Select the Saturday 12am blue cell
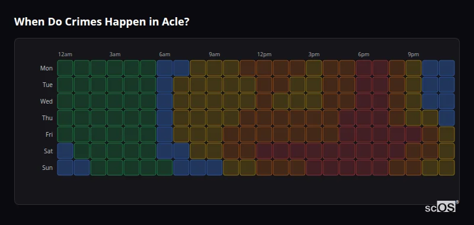 coord(65,151)
